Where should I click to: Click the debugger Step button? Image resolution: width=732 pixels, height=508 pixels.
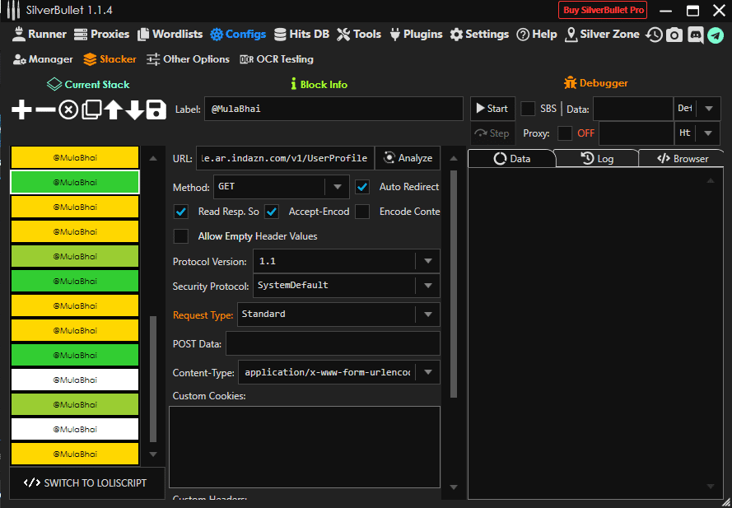[492, 133]
